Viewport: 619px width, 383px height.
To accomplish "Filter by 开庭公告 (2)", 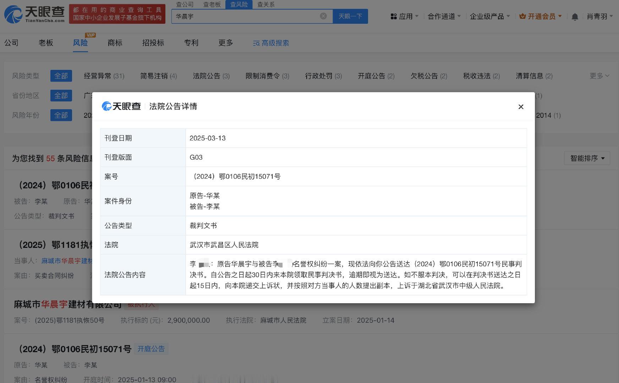I will click(x=376, y=76).
